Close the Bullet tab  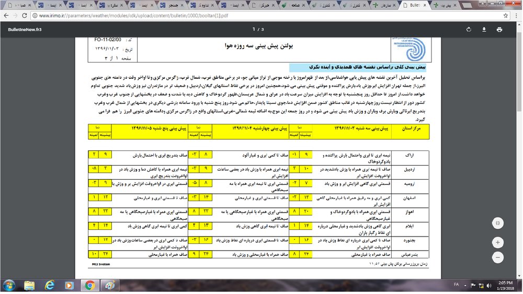pos(425,5)
